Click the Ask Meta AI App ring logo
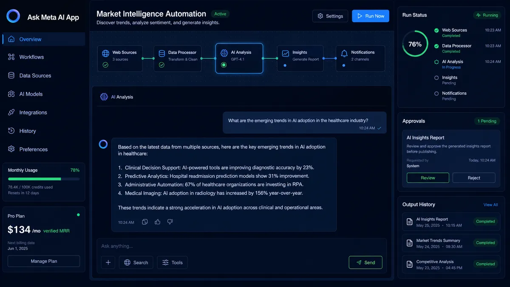The width and height of the screenshot is (510, 287). tap(13, 16)
